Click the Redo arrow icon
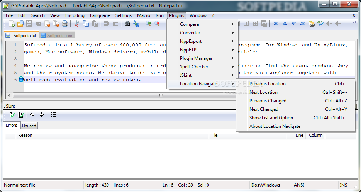361x192 pixels. [115, 24]
